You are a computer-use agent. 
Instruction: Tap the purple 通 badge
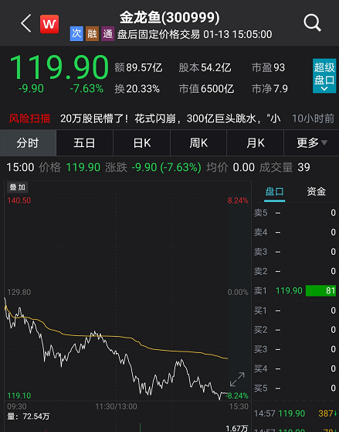coord(107,34)
